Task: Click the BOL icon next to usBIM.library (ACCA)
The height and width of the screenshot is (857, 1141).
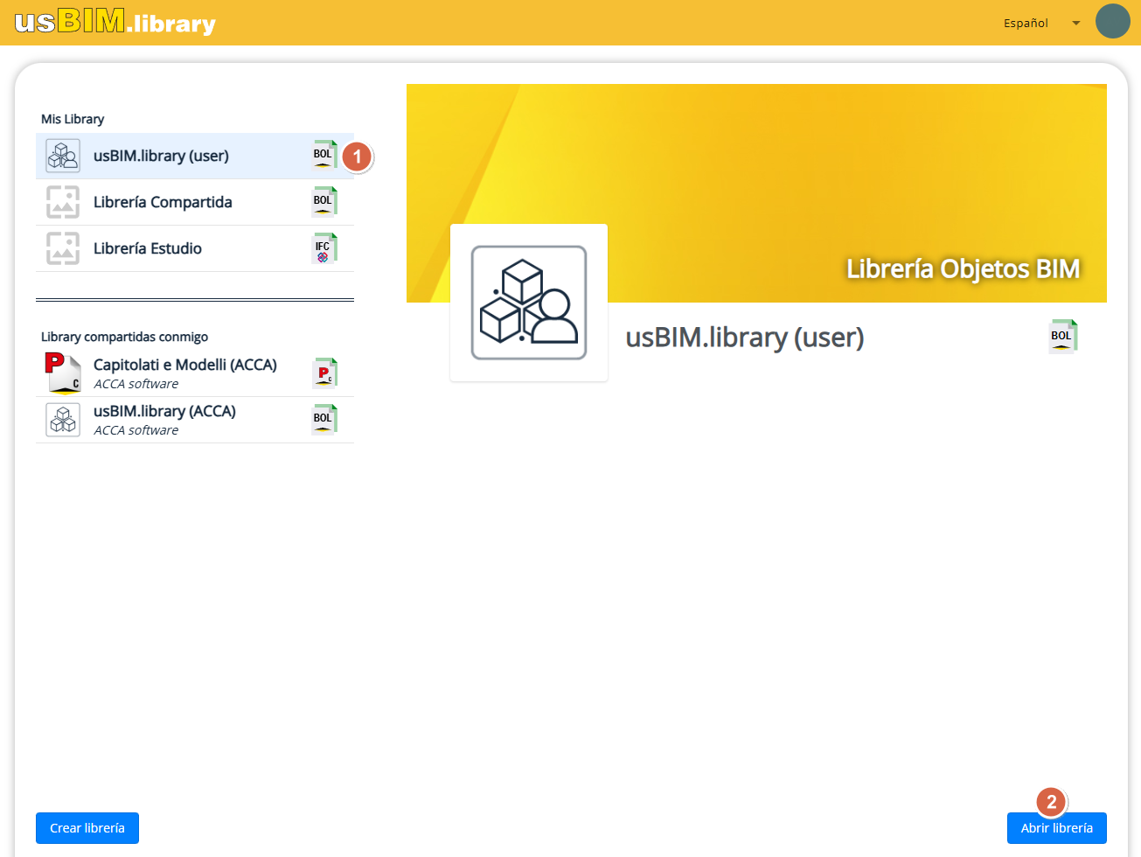Action: click(x=324, y=419)
